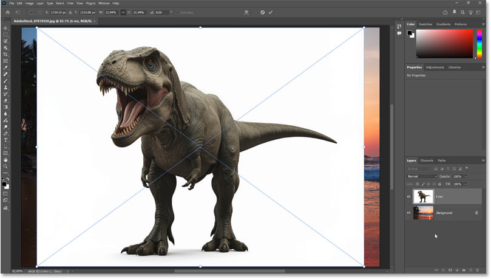
Task: Open the blend mode Normal dropdown
Action: coord(422,176)
